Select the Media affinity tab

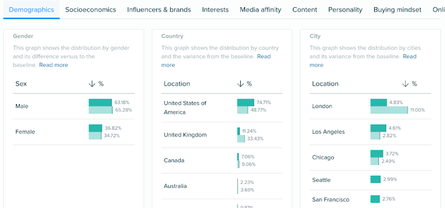click(x=260, y=10)
